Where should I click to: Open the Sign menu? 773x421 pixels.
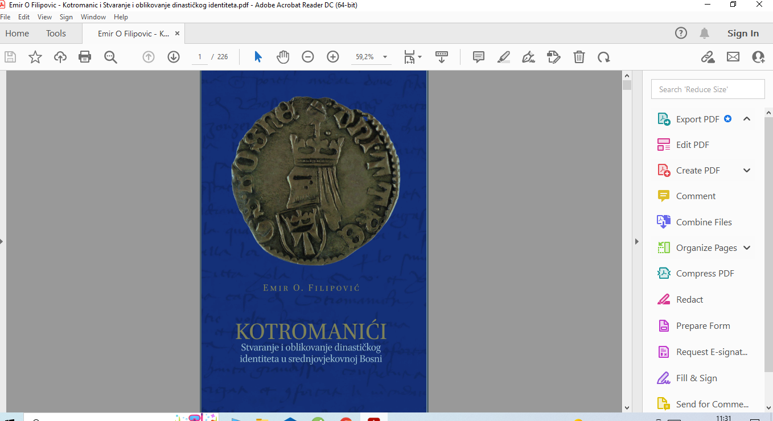66,17
